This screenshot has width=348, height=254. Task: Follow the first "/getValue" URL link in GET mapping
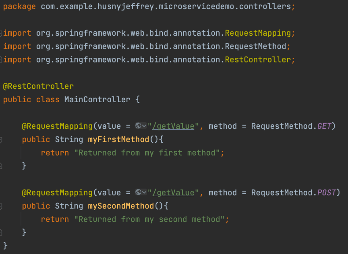coord(173,126)
